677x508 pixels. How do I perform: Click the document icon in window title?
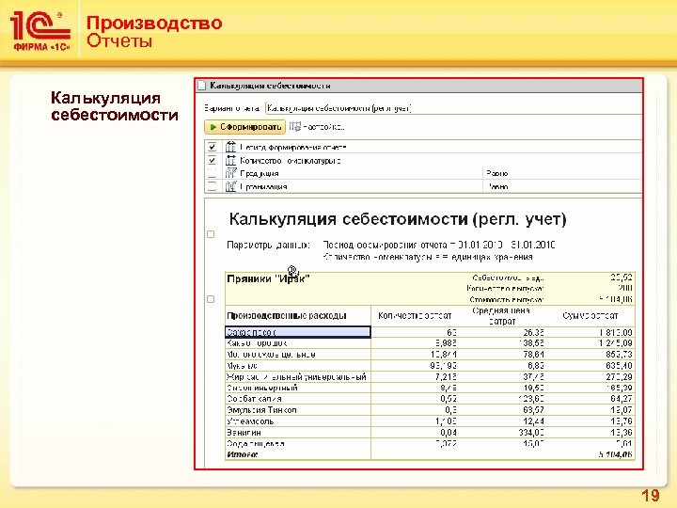(x=201, y=86)
